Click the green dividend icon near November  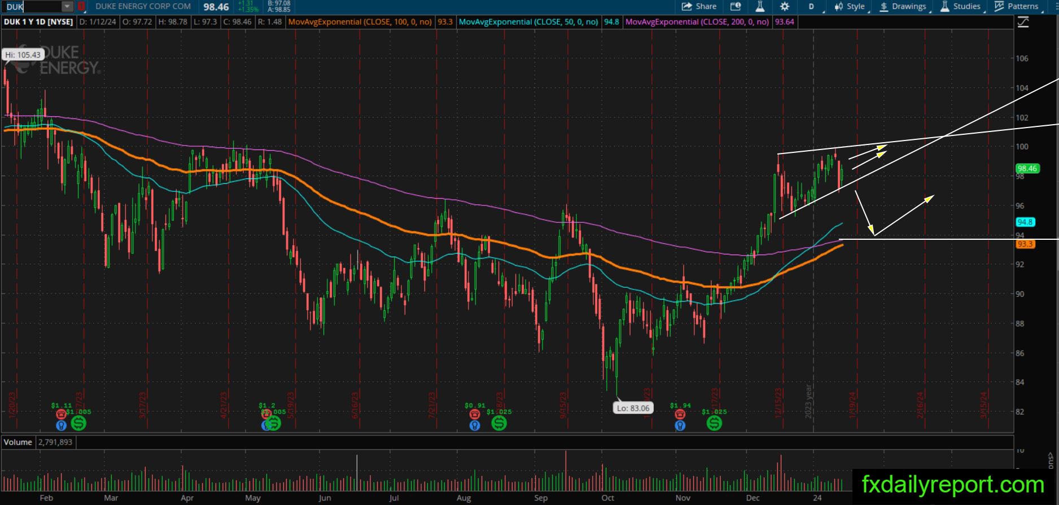[x=715, y=423]
